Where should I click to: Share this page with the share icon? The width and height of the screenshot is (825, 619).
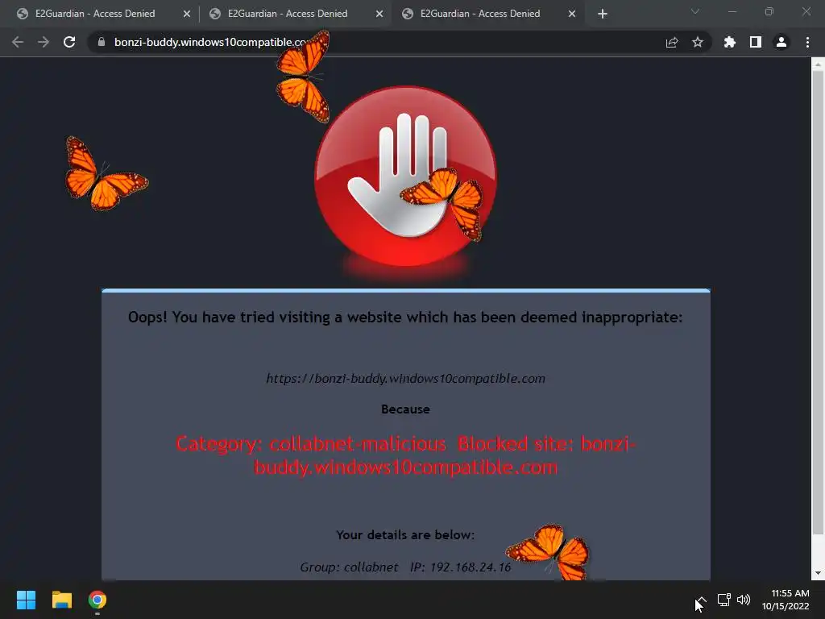coord(672,42)
